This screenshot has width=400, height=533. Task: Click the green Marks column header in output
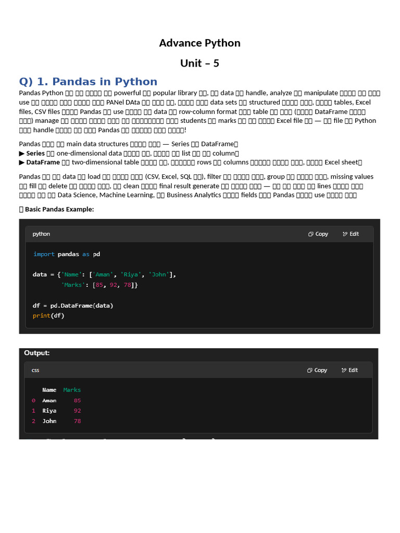pos(72,390)
